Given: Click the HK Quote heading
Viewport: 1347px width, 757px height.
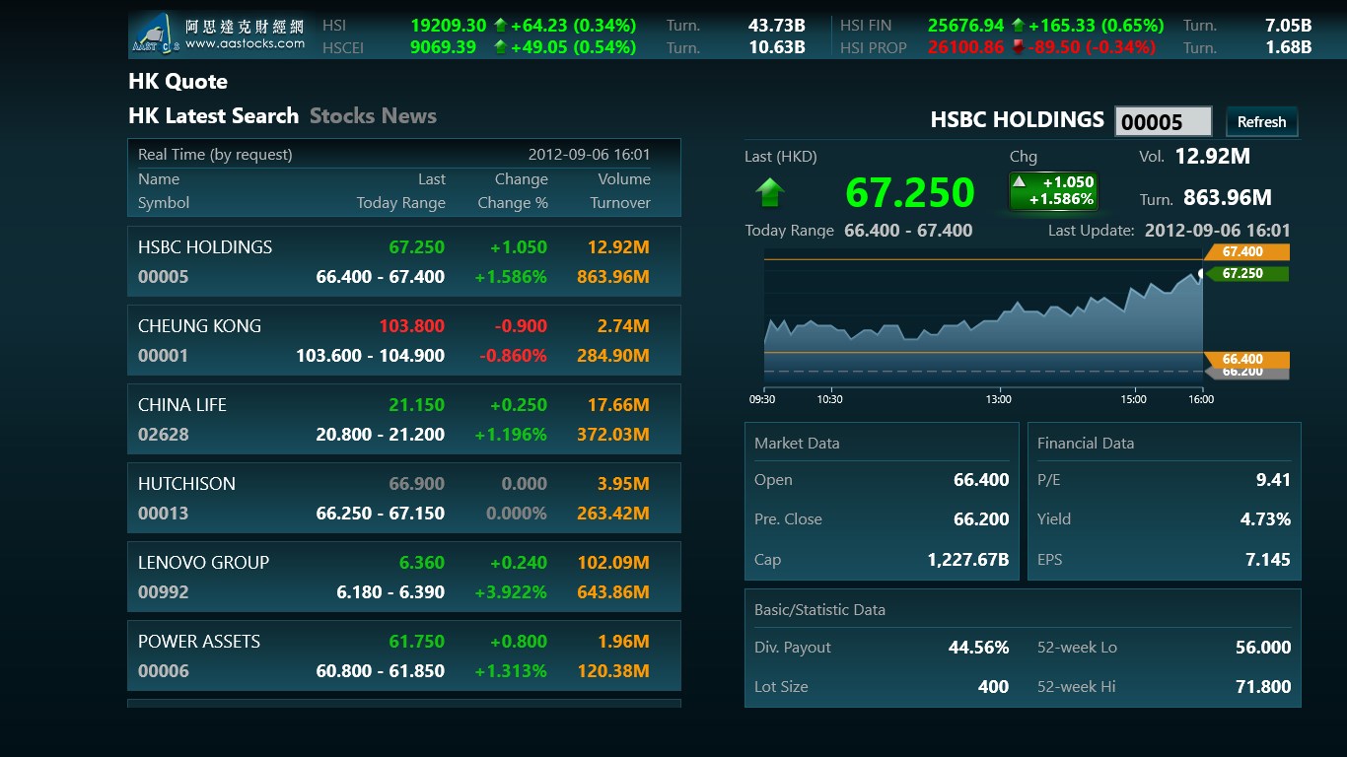Looking at the screenshot, I should (x=177, y=82).
